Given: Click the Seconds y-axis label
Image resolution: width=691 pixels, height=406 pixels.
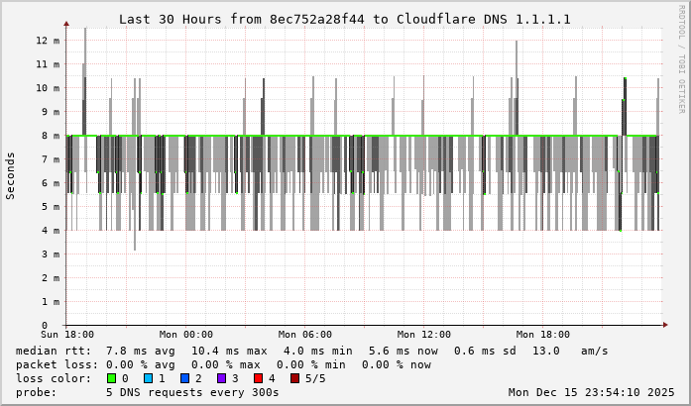Looking at the screenshot, I should (11, 175).
